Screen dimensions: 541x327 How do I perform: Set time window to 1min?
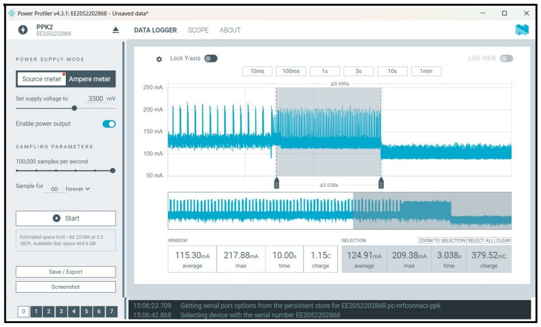pyautogui.click(x=426, y=71)
